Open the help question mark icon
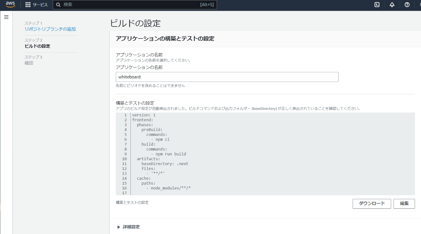The image size is (421, 234). (x=407, y=5)
